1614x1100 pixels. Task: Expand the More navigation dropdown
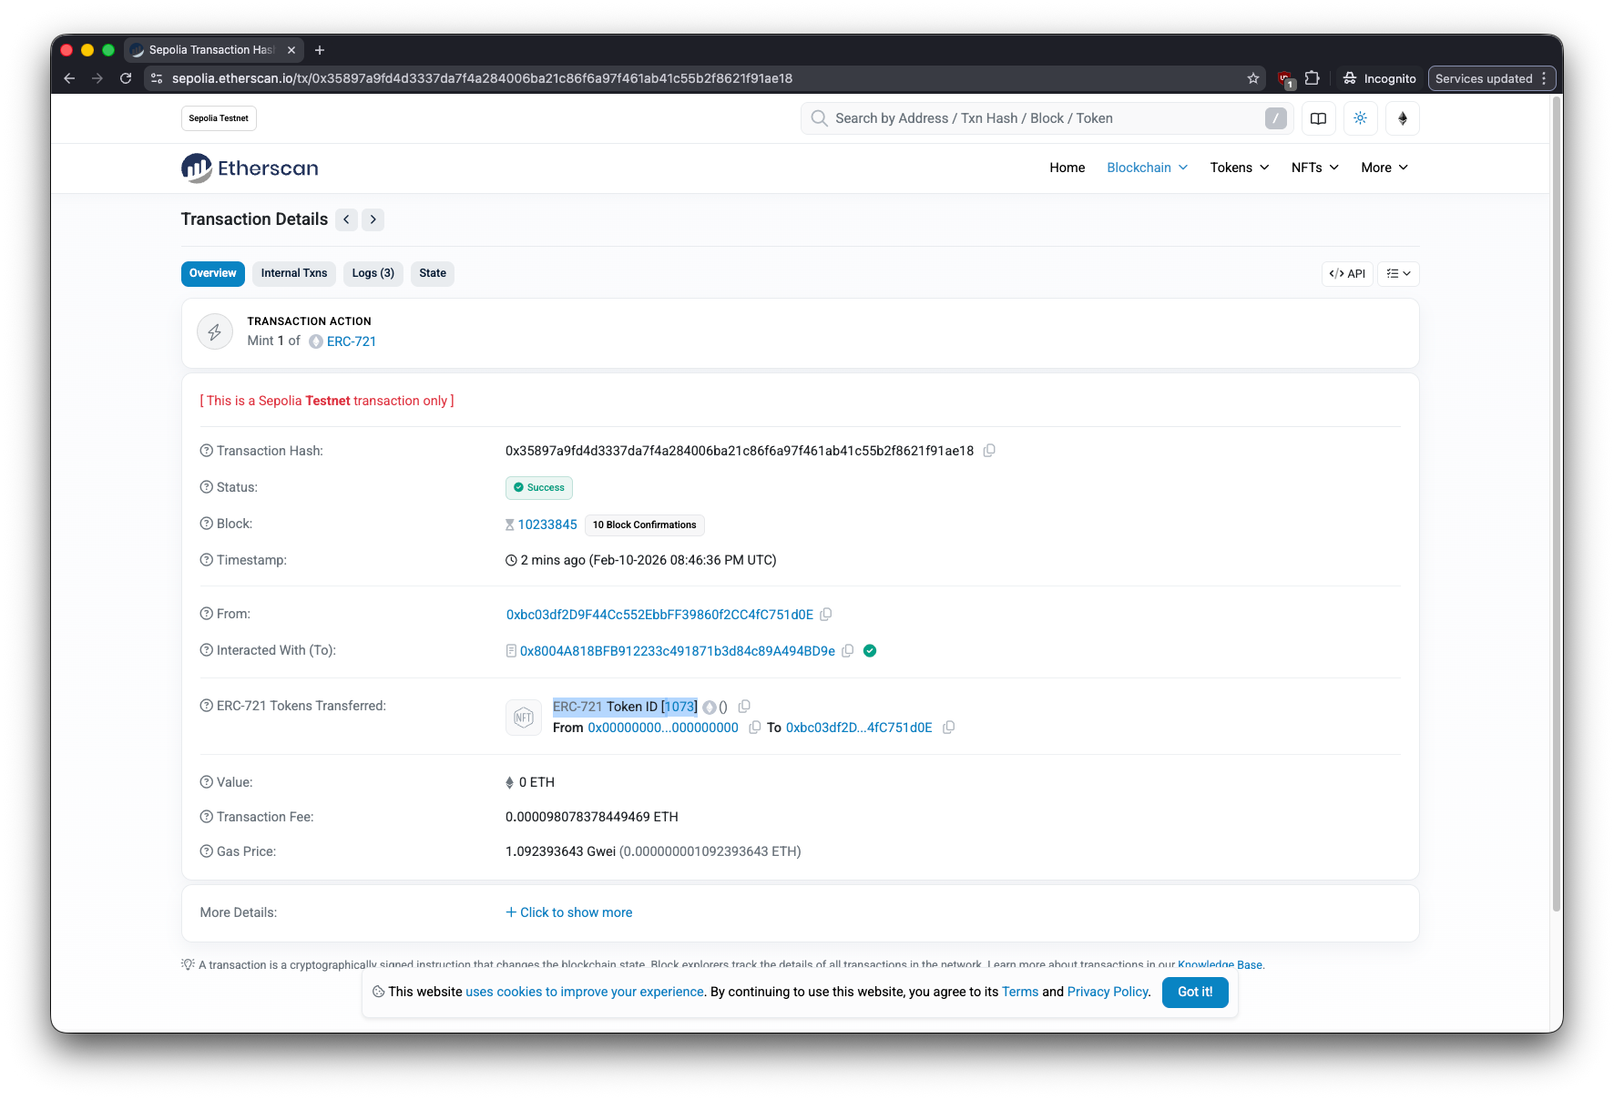point(1383,168)
